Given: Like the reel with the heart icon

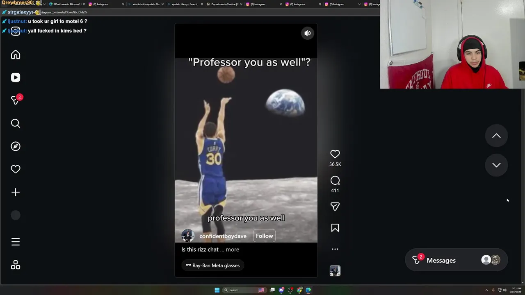Looking at the screenshot, I should click(x=335, y=154).
